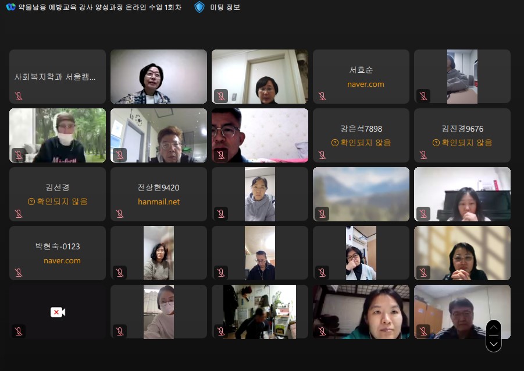
Task: Click mic icon on tile with door background
Action: tap(221, 96)
